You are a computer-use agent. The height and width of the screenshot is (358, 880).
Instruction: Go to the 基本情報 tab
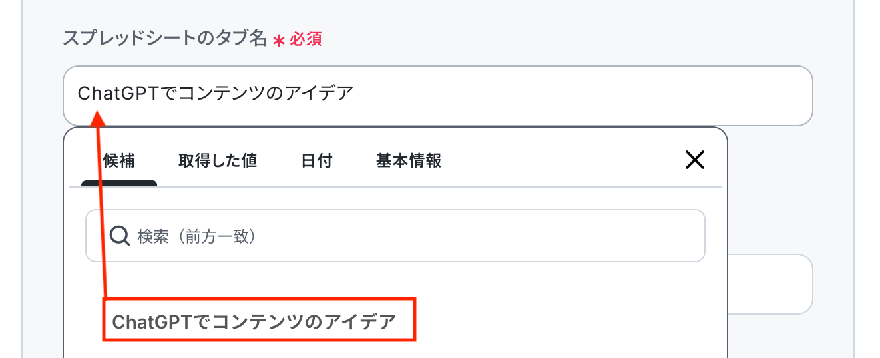coord(409,161)
